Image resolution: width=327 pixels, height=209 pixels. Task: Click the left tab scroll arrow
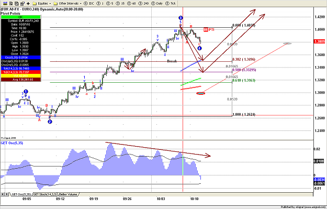tap(3, 194)
